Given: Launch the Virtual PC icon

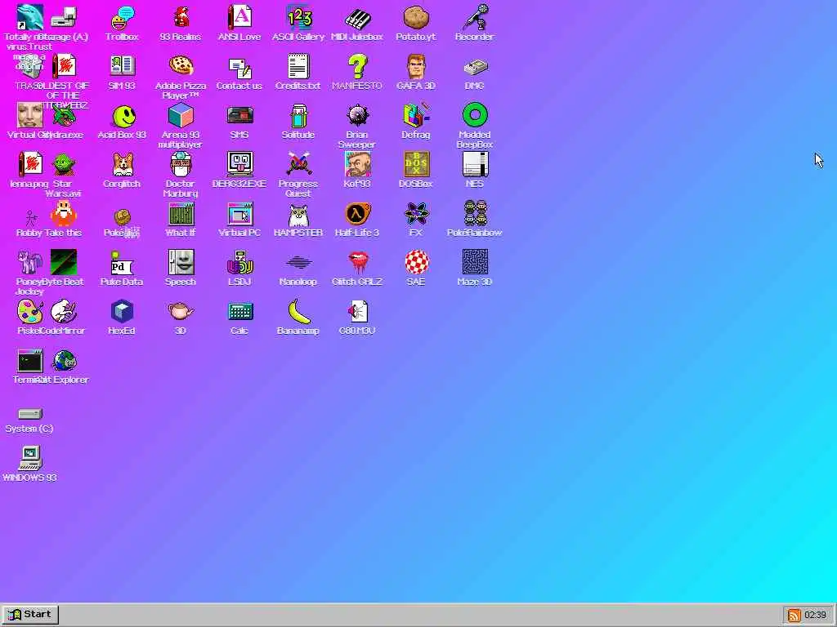Looking at the screenshot, I should point(239,213).
